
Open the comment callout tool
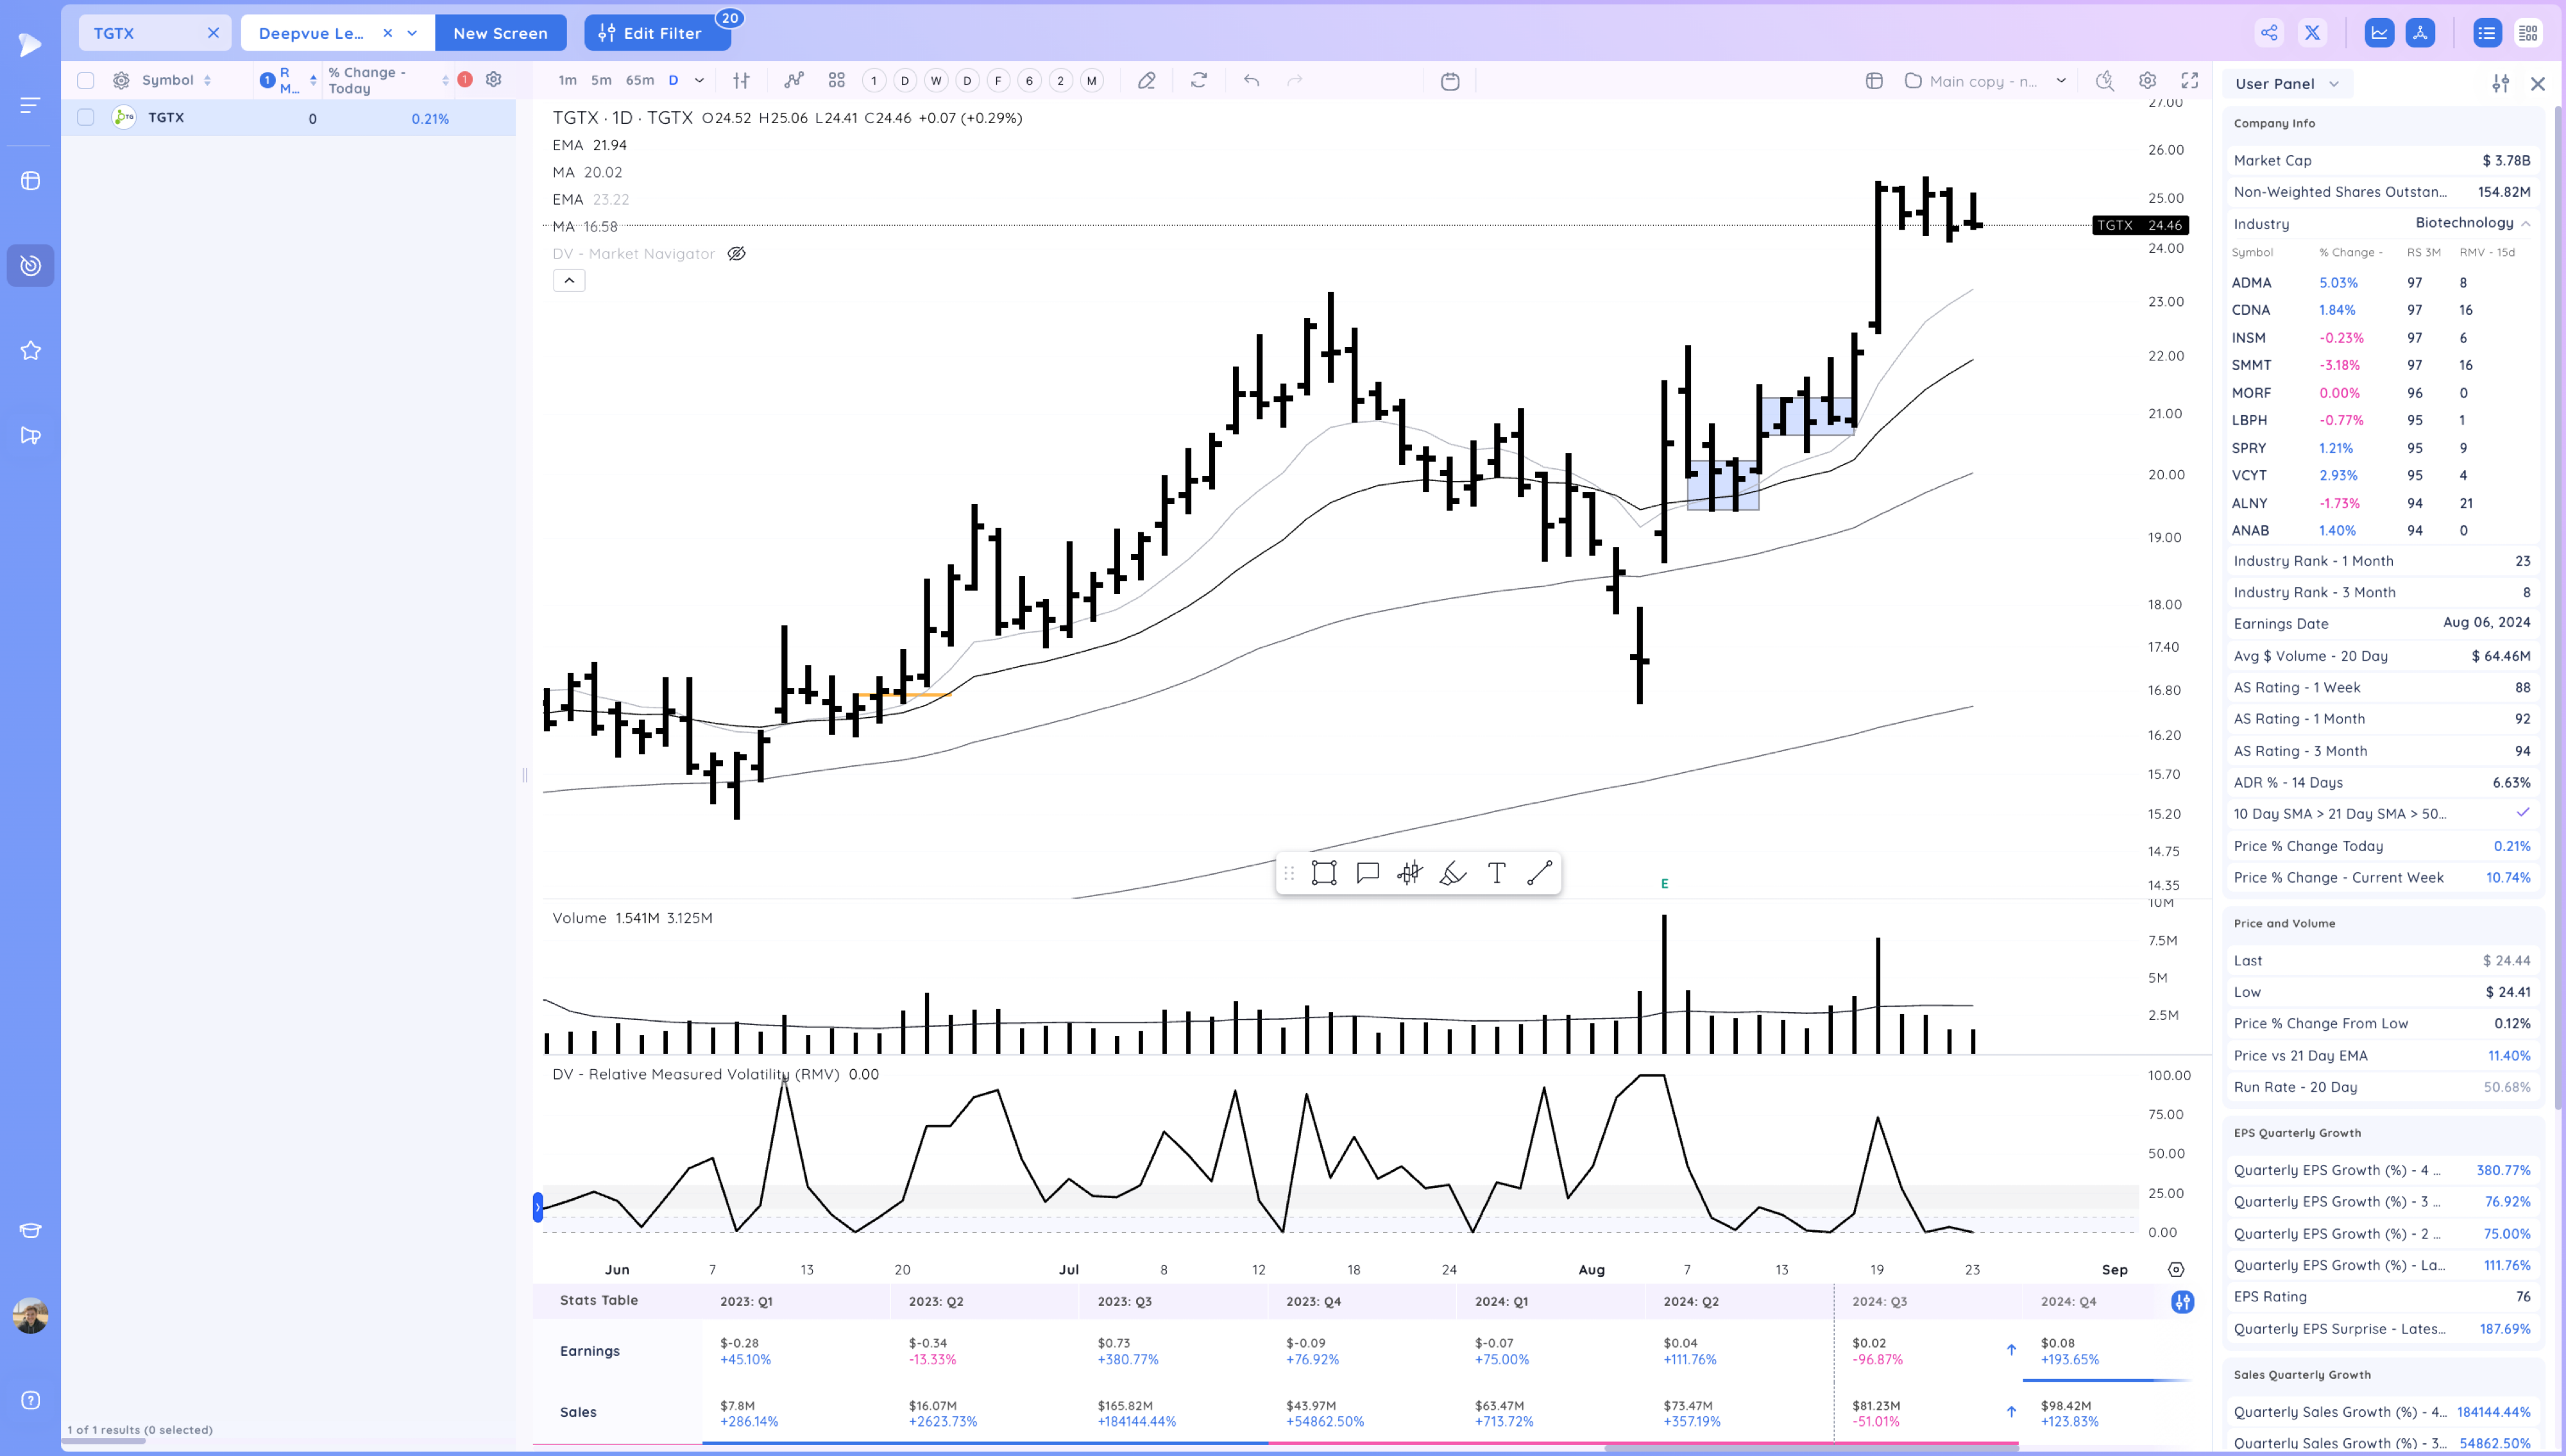[1367, 872]
